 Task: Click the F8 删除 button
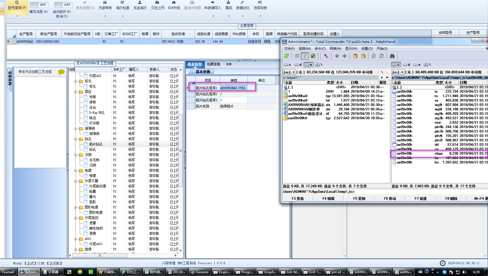tap(451, 199)
